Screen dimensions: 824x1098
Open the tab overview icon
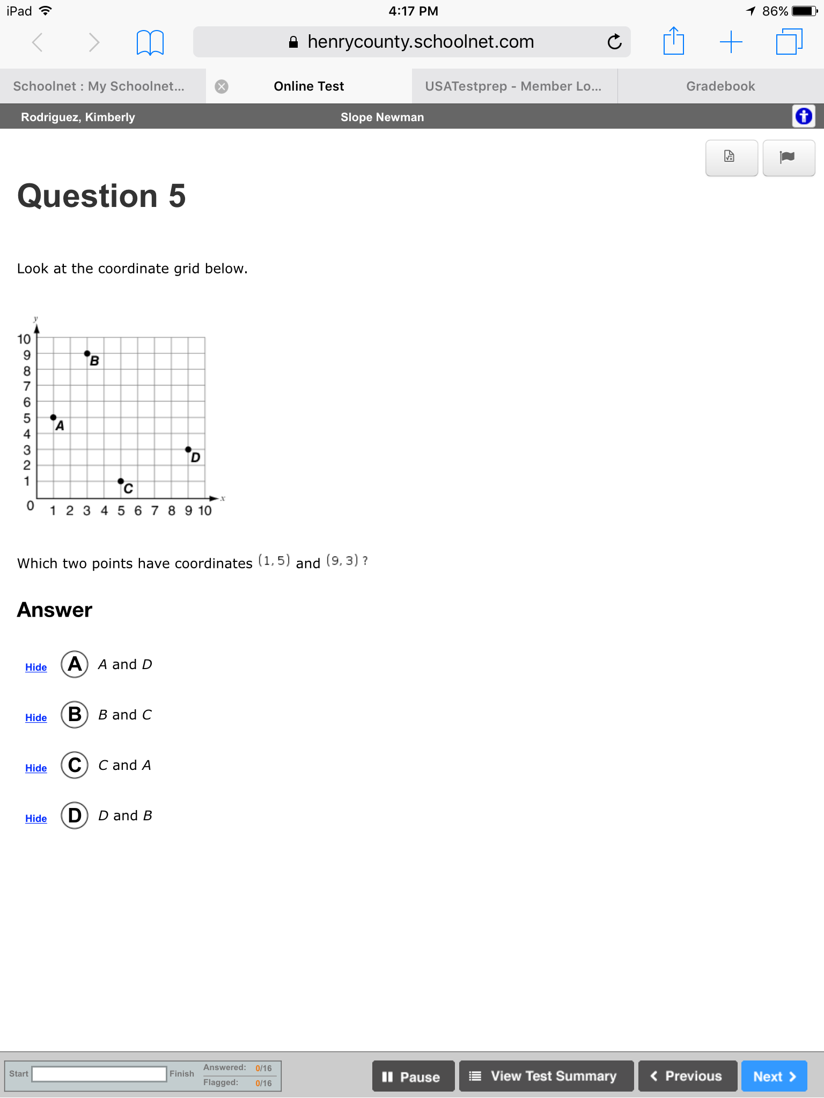[789, 42]
